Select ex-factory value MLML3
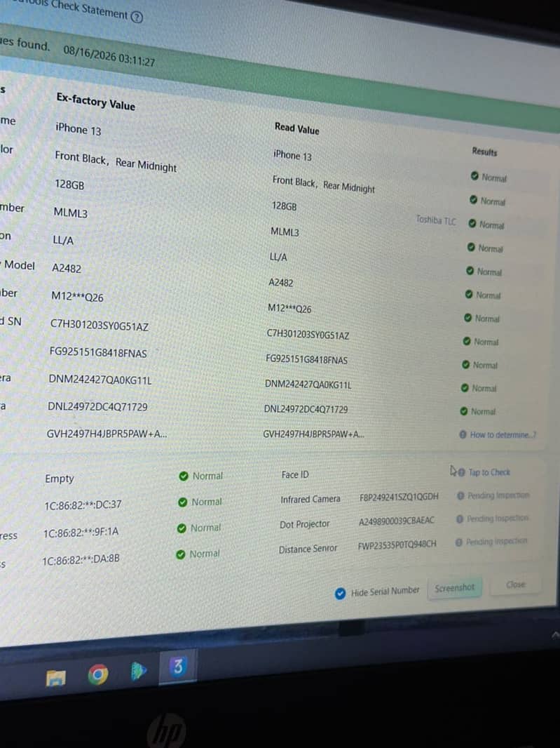Image resolution: width=560 pixels, height=748 pixels. (71, 213)
